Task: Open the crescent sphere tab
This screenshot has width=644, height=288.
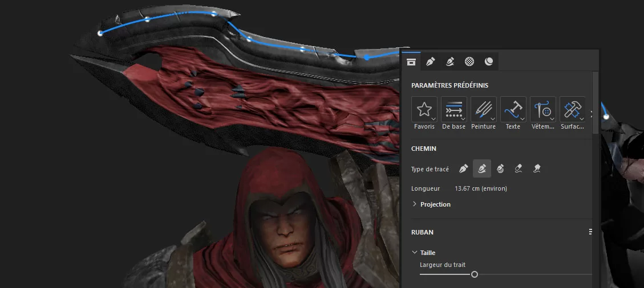Action: (x=489, y=61)
